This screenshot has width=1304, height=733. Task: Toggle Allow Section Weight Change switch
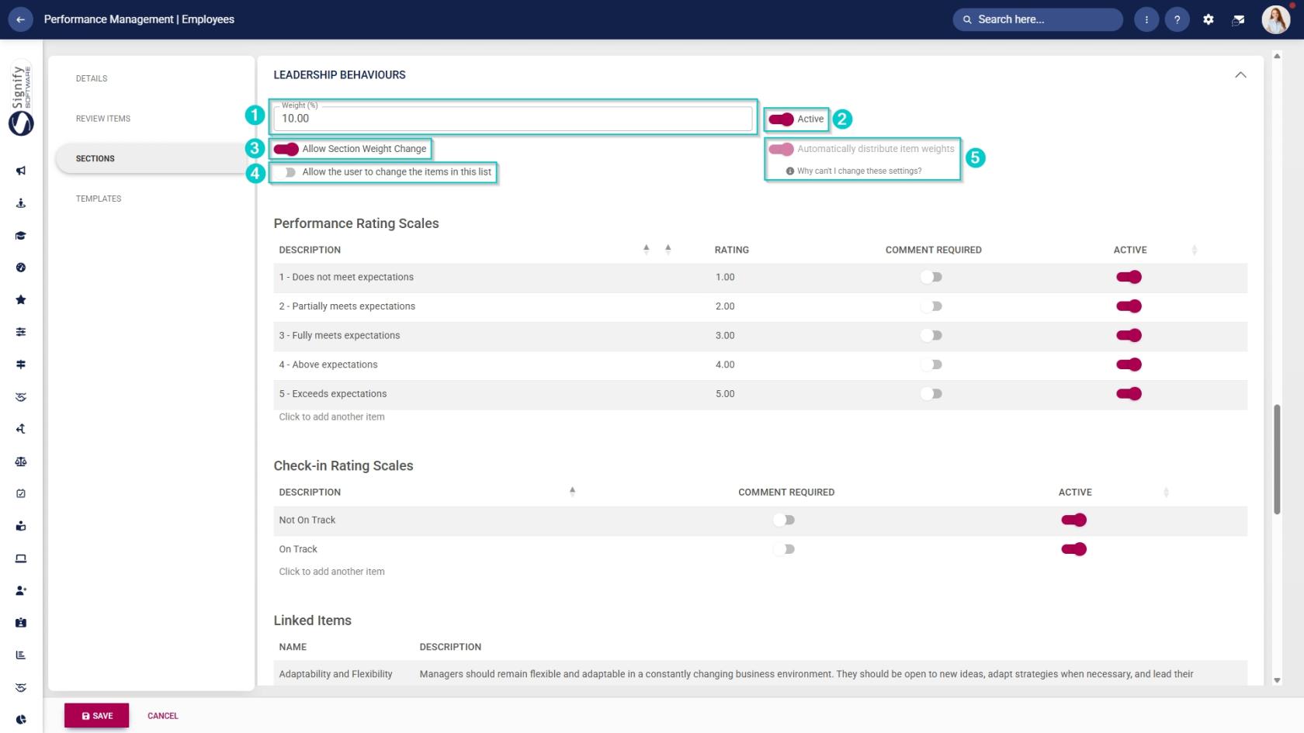click(286, 149)
